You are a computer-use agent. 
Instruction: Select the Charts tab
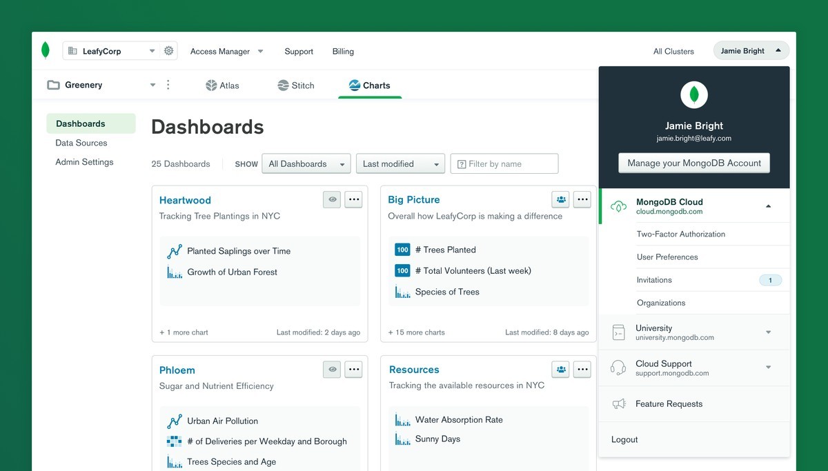click(x=370, y=86)
